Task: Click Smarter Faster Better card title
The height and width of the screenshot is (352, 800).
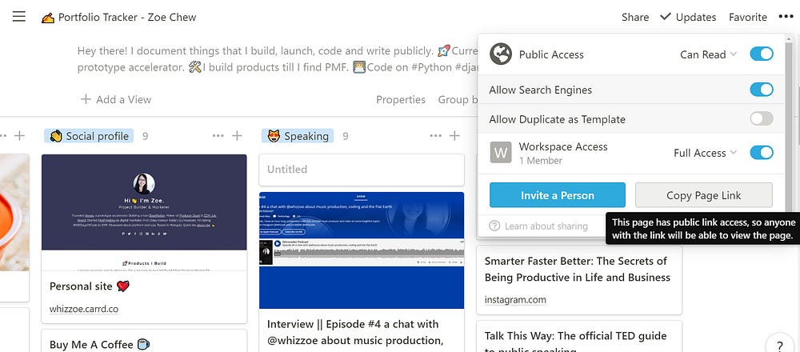Action: (577, 269)
